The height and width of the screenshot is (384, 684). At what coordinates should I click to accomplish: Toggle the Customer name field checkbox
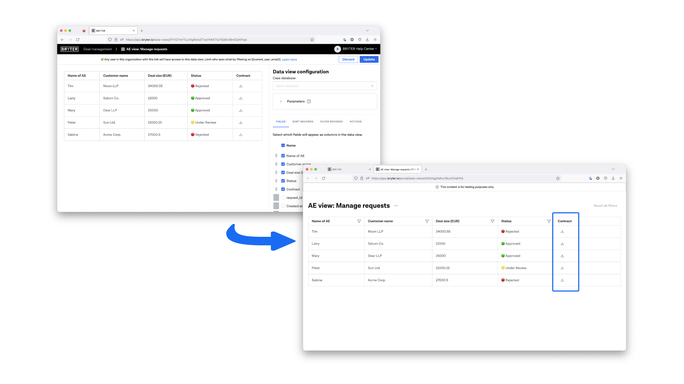283,164
